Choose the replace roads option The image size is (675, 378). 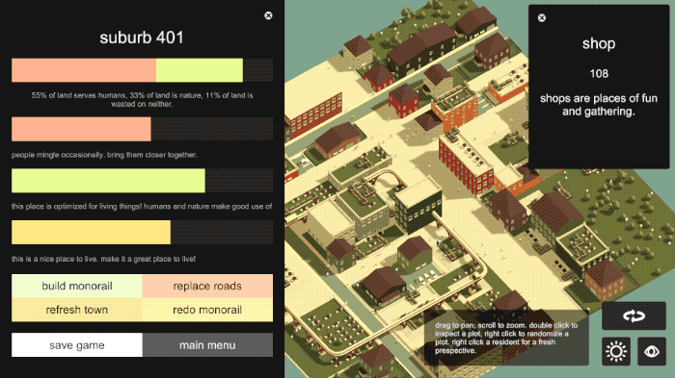[x=207, y=286]
